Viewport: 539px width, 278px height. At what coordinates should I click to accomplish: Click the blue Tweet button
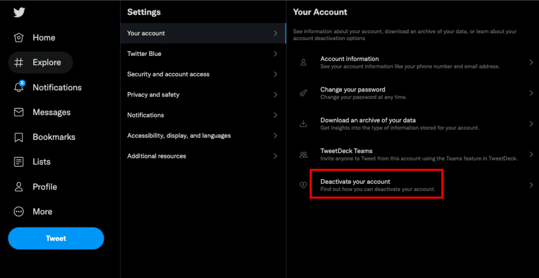[56, 239]
